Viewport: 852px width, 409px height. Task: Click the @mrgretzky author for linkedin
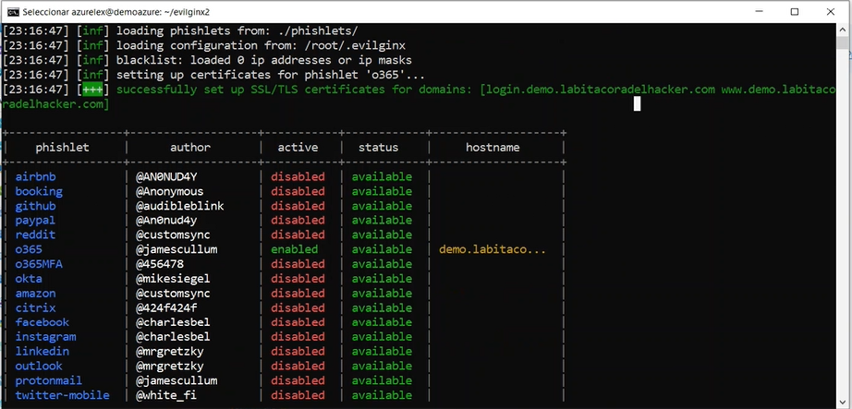[x=169, y=352]
